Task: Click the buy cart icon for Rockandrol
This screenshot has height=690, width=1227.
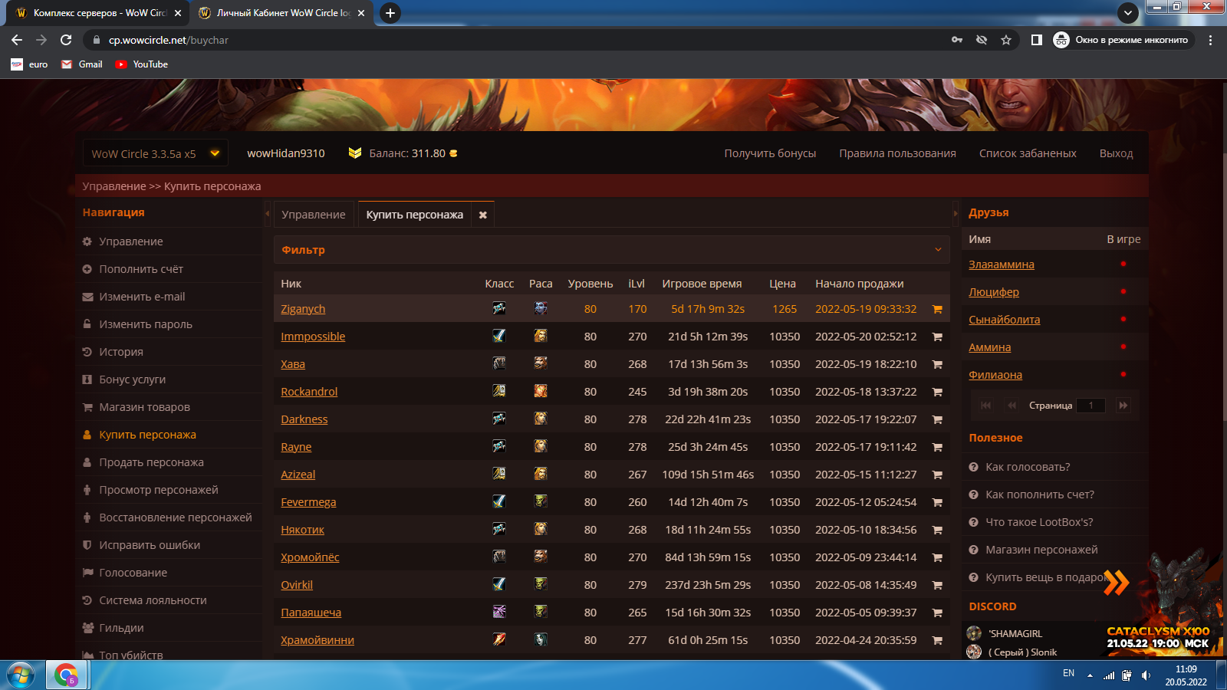Action: [936, 392]
